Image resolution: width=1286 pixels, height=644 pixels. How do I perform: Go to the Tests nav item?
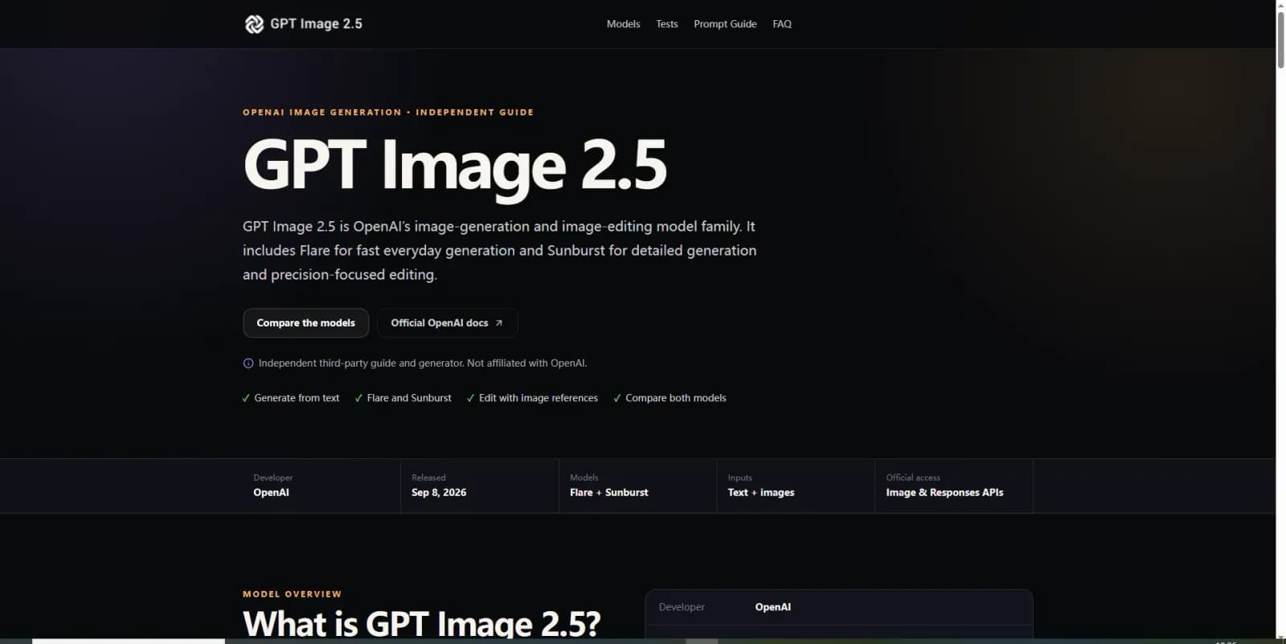[x=667, y=24]
